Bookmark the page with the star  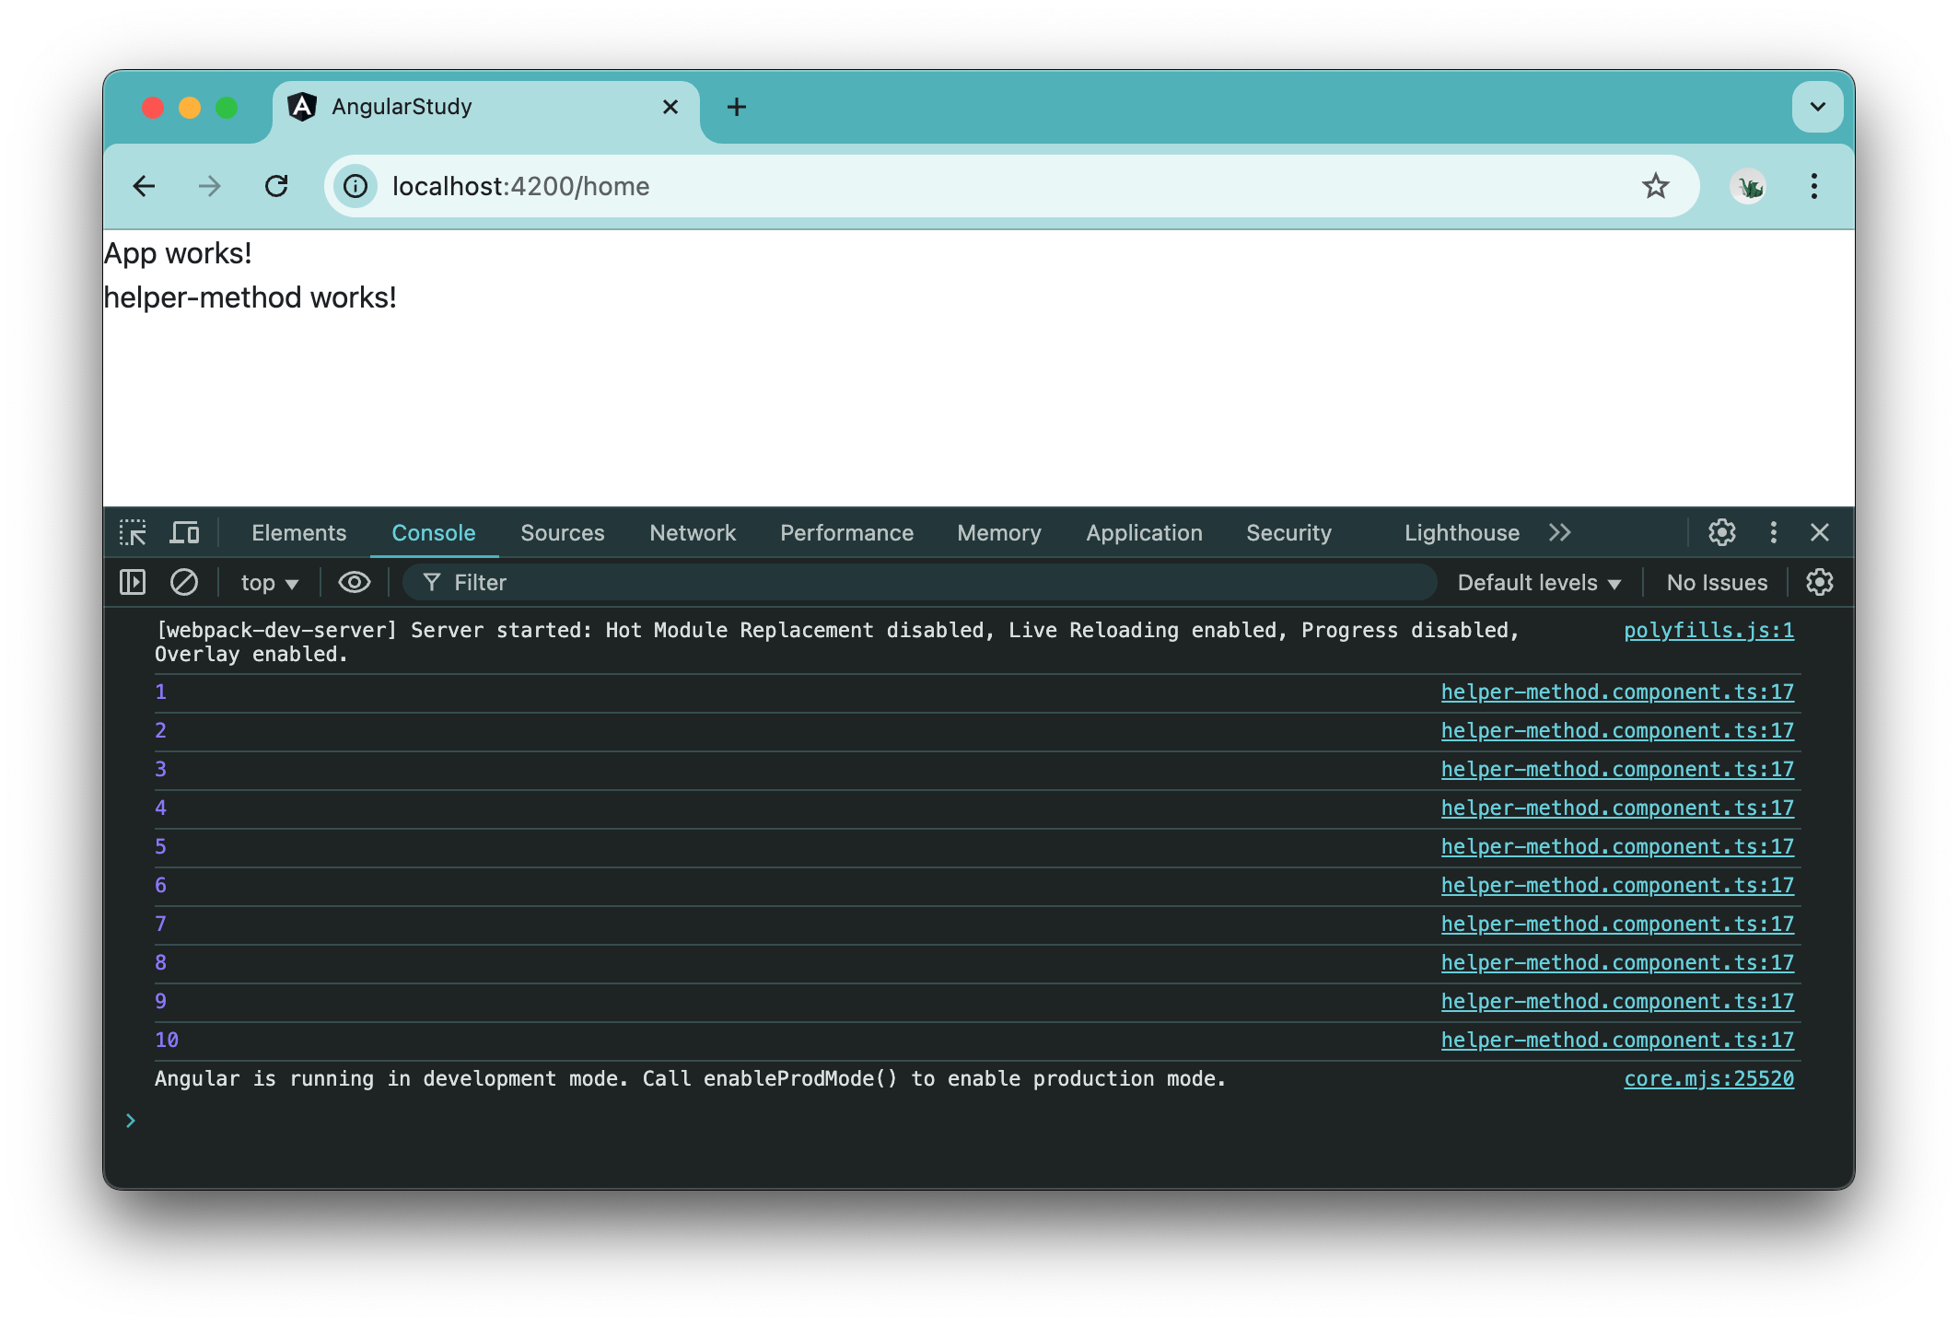(1656, 186)
